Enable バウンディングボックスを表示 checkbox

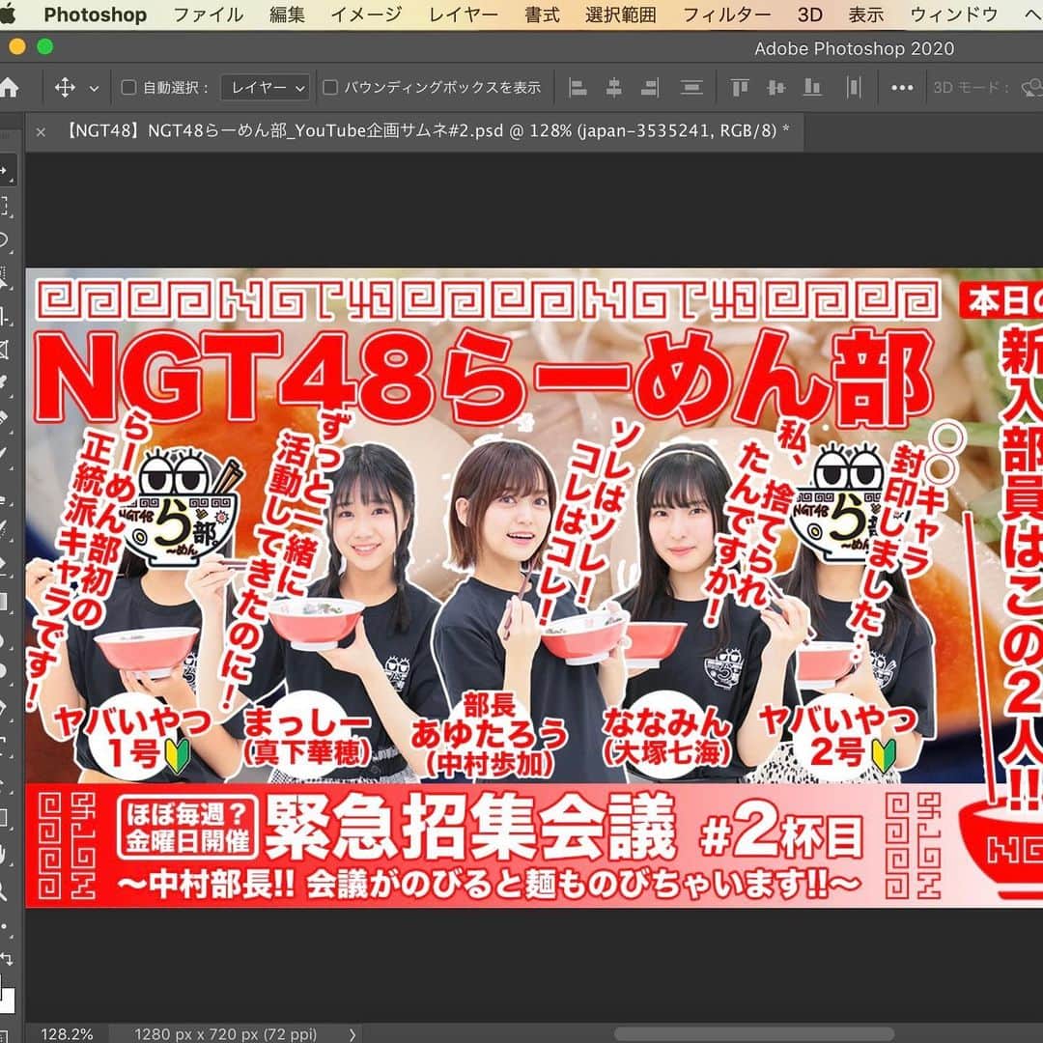click(x=330, y=87)
